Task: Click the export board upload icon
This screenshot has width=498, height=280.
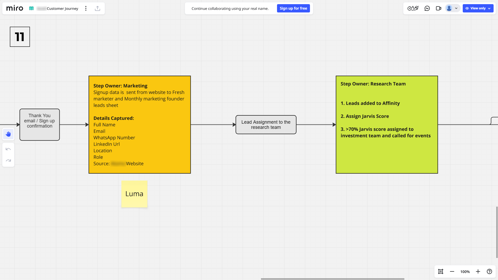Action: [x=98, y=8]
